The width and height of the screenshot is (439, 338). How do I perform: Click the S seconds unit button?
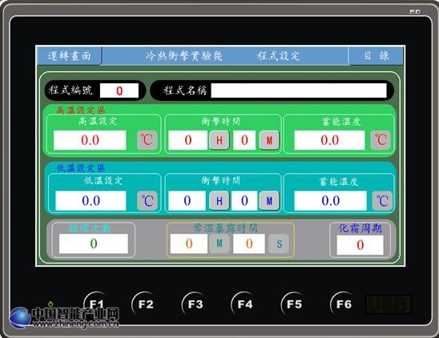pyautogui.click(x=279, y=243)
